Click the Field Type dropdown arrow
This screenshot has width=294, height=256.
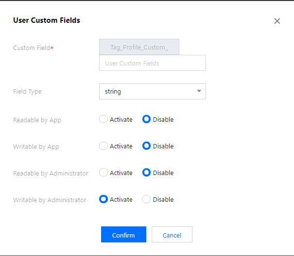click(199, 91)
